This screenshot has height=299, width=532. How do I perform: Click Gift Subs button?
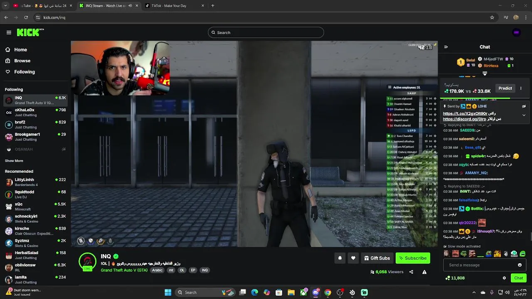(x=377, y=258)
